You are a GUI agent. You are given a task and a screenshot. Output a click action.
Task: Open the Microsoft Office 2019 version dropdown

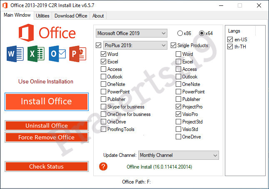[x=132, y=33]
